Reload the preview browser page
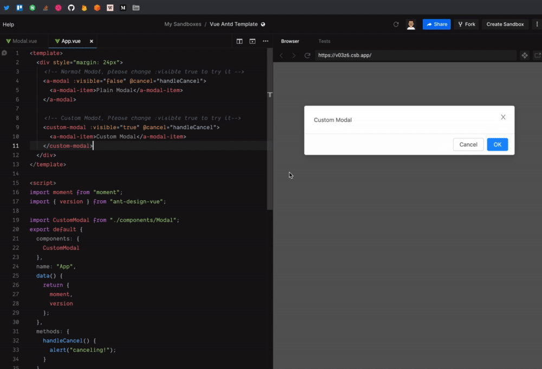This screenshot has height=369, width=542. pyautogui.click(x=307, y=55)
